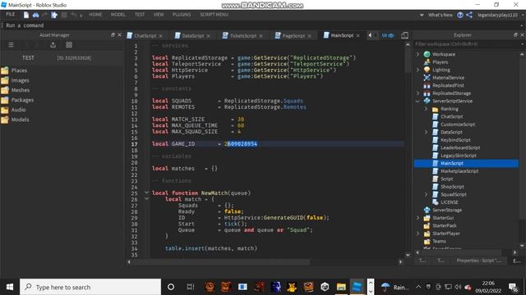The height and width of the screenshot is (295, 526).
Task: Expand the Lighting node in Explorer
Action: coord(418,70)
